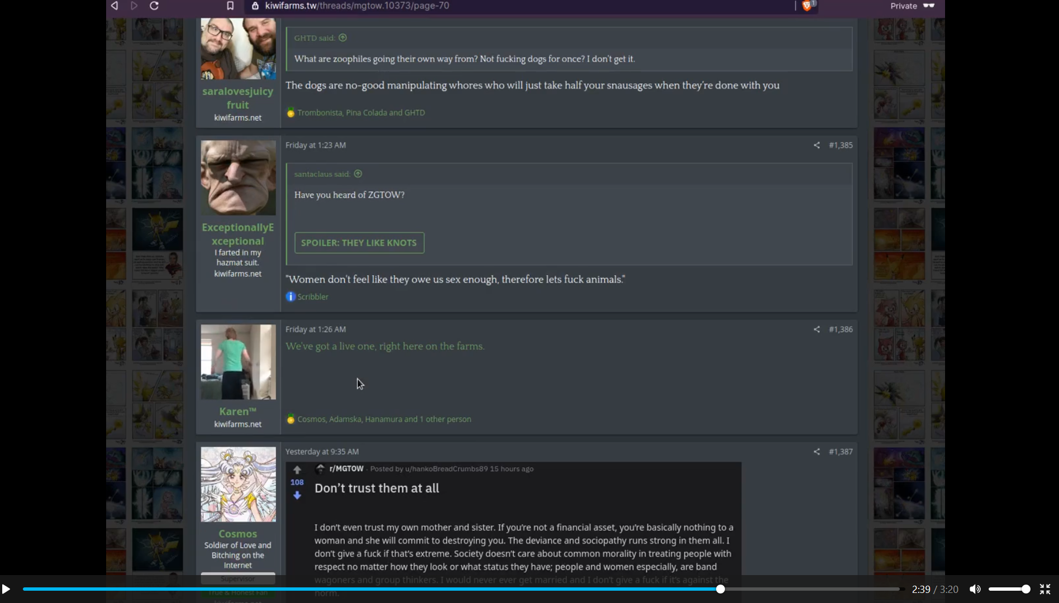This screenshot has height=603, width=1059.
Task: View saralovesjuicyfruit's avatar
Action: pos(238,49)
